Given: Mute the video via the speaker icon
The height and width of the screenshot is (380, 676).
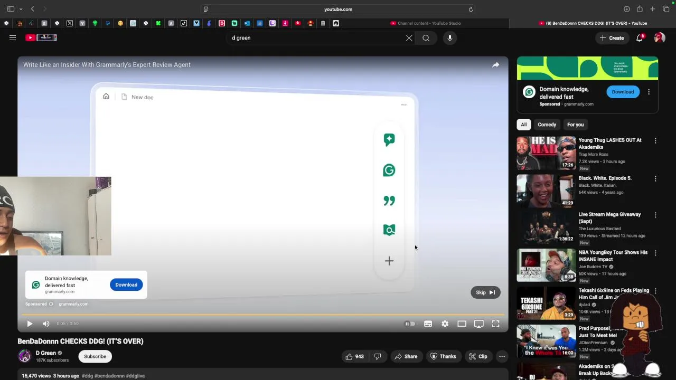Looking at the screenshot, I should pos(46,324).
